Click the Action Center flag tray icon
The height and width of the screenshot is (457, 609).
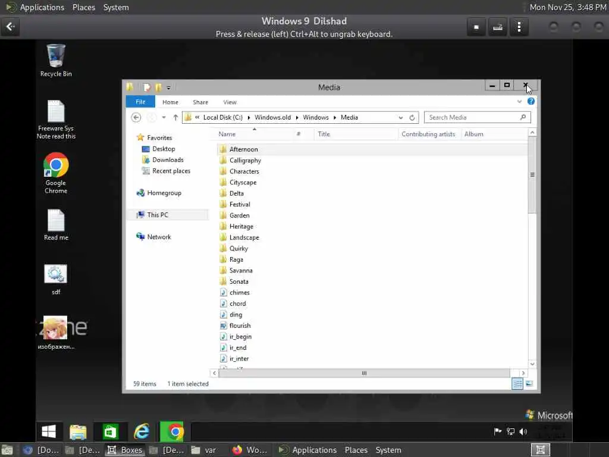[x=498, y=431]
